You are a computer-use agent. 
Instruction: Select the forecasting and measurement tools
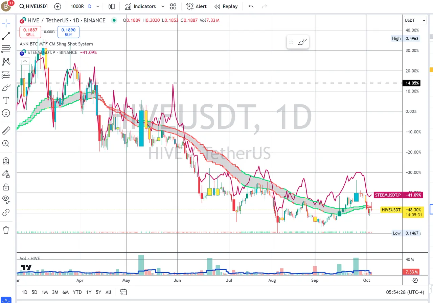[x=6, y=74]
